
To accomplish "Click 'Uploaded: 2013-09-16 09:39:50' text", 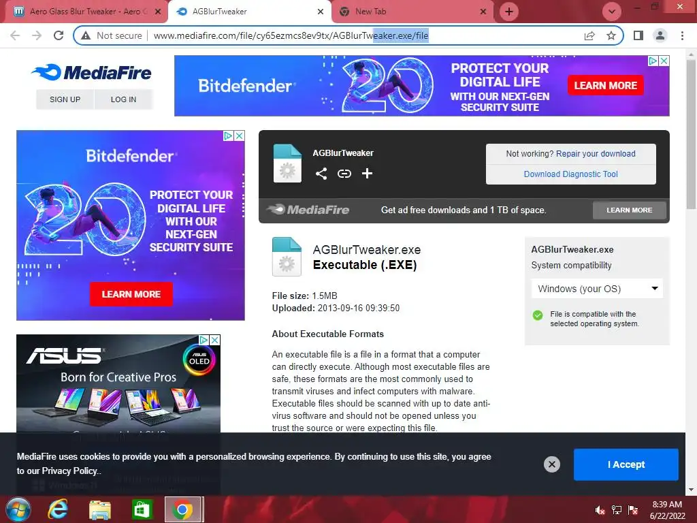I will [x=336, y=308].
